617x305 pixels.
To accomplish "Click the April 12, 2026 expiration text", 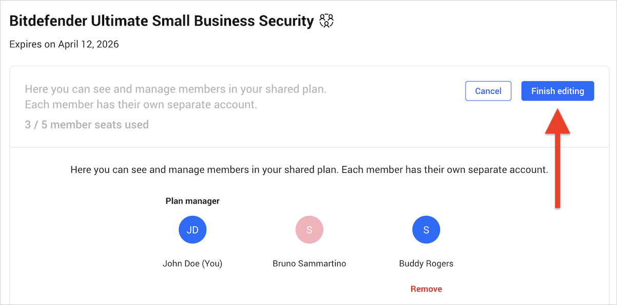I will (64, 44).
